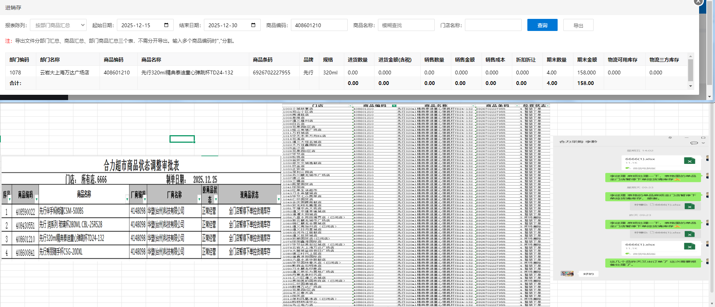The height and width of the screenshot is (307, 715).
Task: Click the 商品编码 input containing 408601210
Action: (x=319, y=25)
